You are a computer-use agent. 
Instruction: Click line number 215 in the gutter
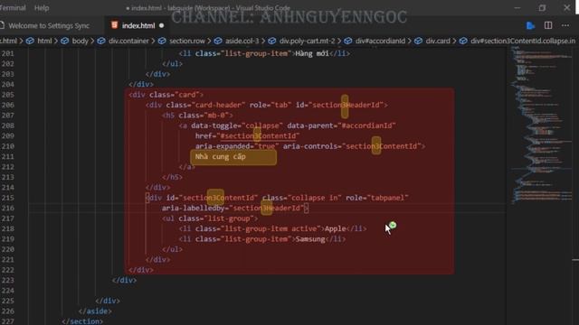tap(7, 198)
